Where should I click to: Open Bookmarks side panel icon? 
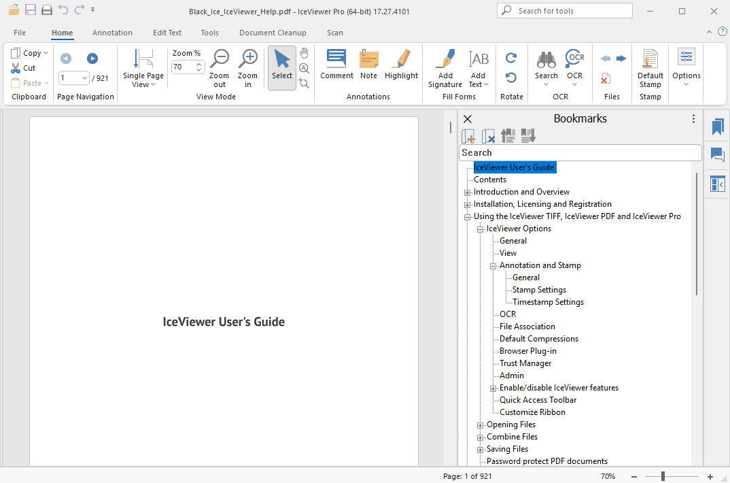tap(718, 127)
